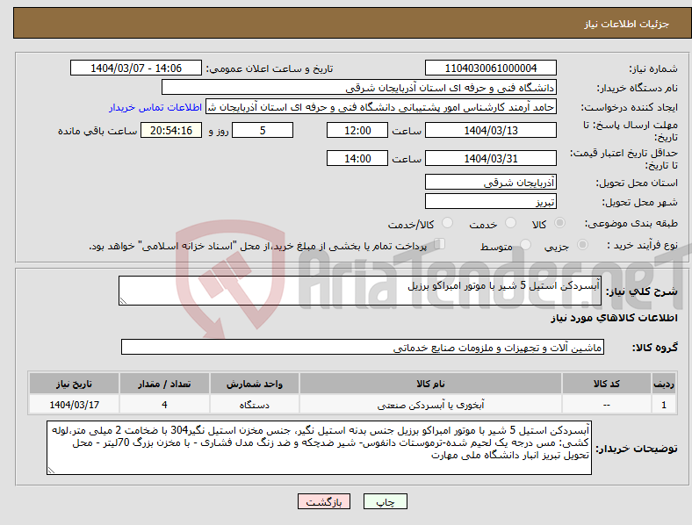The height and width of the screenshot is (525, 692).
Task: Select the کالا radio button
Action: tap(559, 223)
